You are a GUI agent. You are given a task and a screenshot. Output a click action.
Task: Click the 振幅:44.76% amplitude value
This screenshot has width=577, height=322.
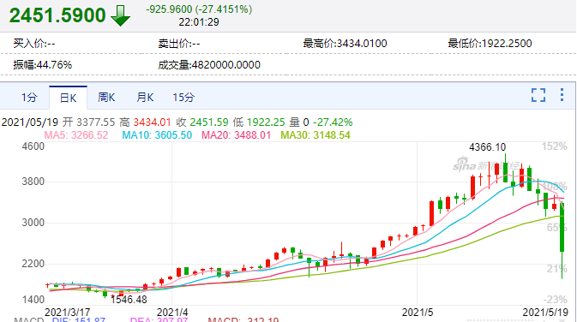42,65
